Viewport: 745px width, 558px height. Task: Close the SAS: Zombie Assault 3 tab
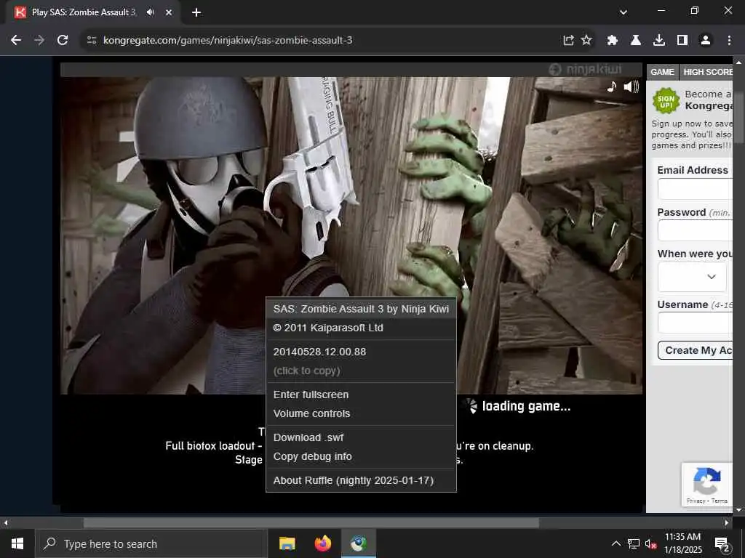[169, 12]
